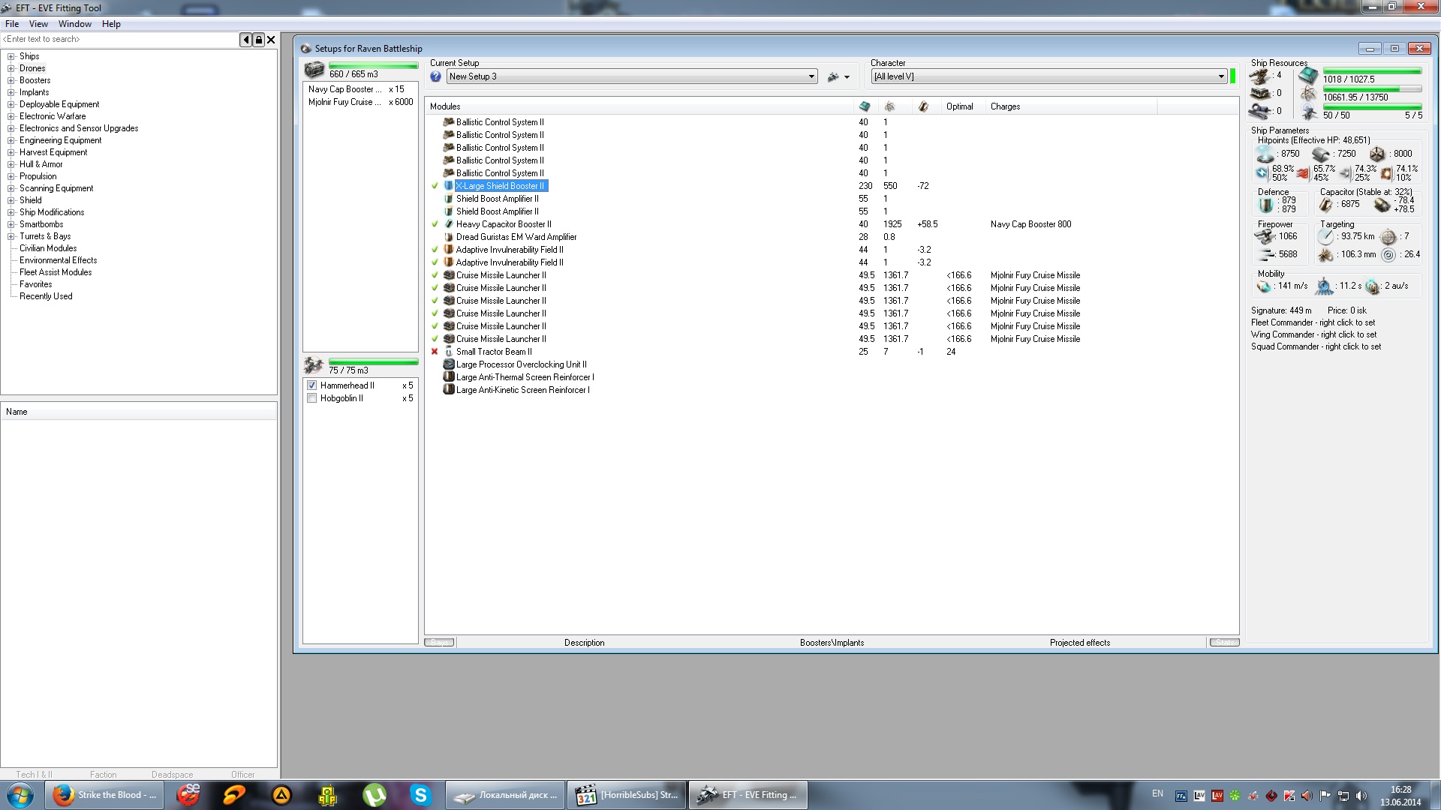Open the ship setup options icon menu
The image size is (1441, 810).
[x=838, y=76]
